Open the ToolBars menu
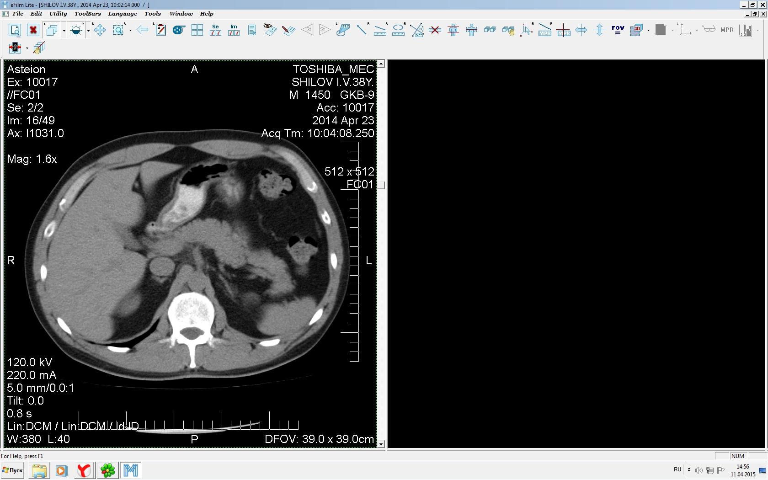 87,14
